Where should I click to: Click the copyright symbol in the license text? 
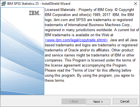click(116, 10)
